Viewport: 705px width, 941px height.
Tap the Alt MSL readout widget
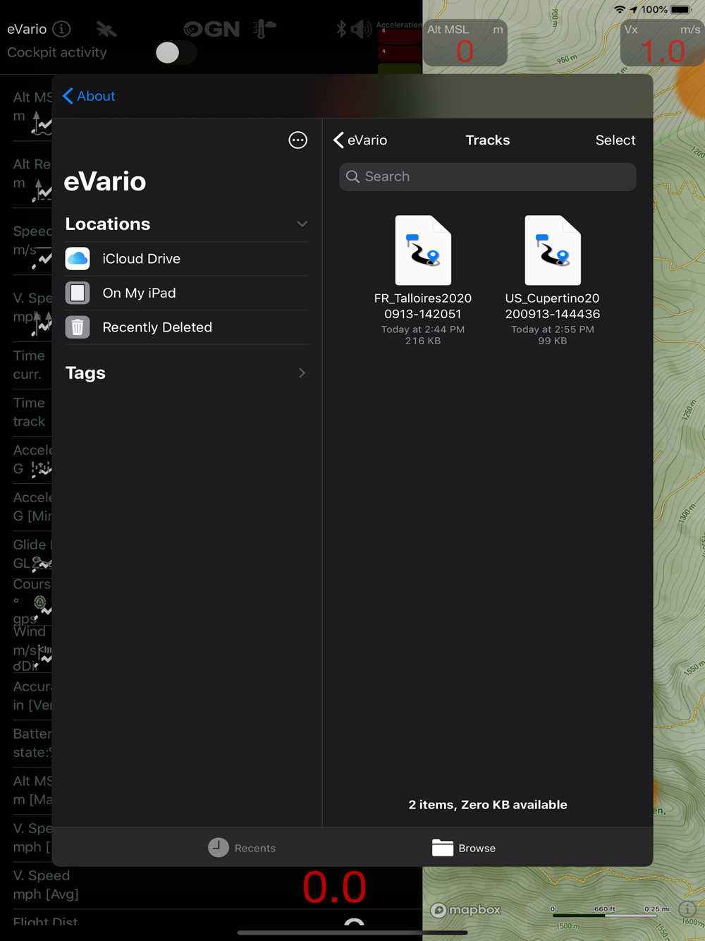click(x=465, y=43)
